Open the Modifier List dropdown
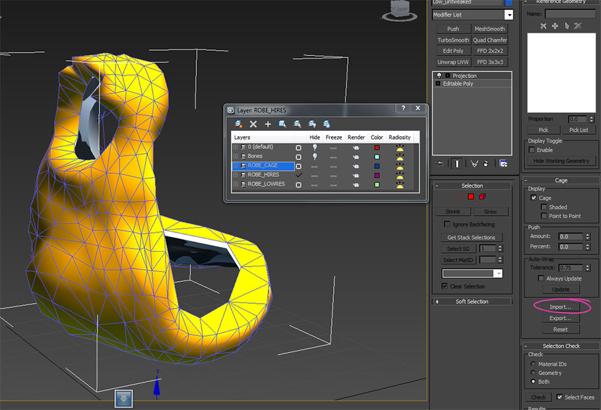 pos(509,15)
